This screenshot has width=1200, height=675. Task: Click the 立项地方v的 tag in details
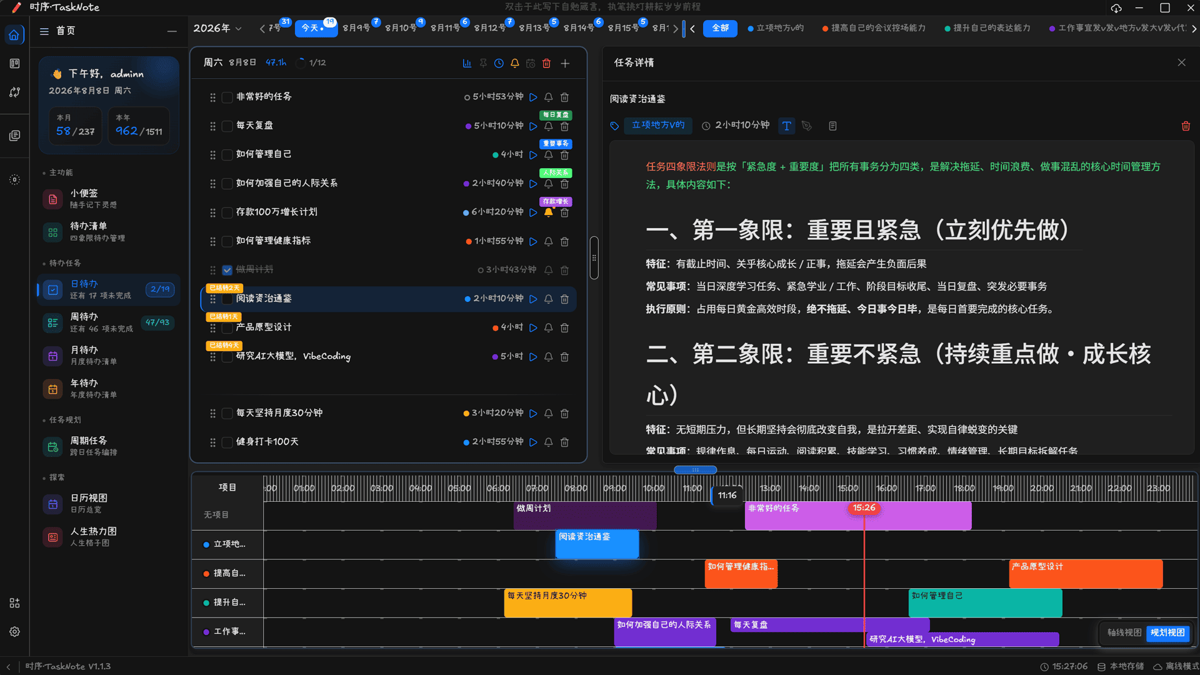click(657, 125)
